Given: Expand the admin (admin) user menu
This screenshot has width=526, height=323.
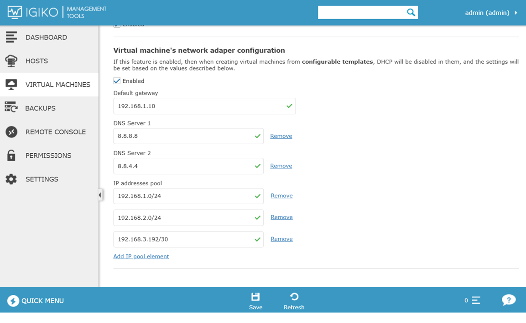Looking at the screenshot, I should (x=491, y=13).
